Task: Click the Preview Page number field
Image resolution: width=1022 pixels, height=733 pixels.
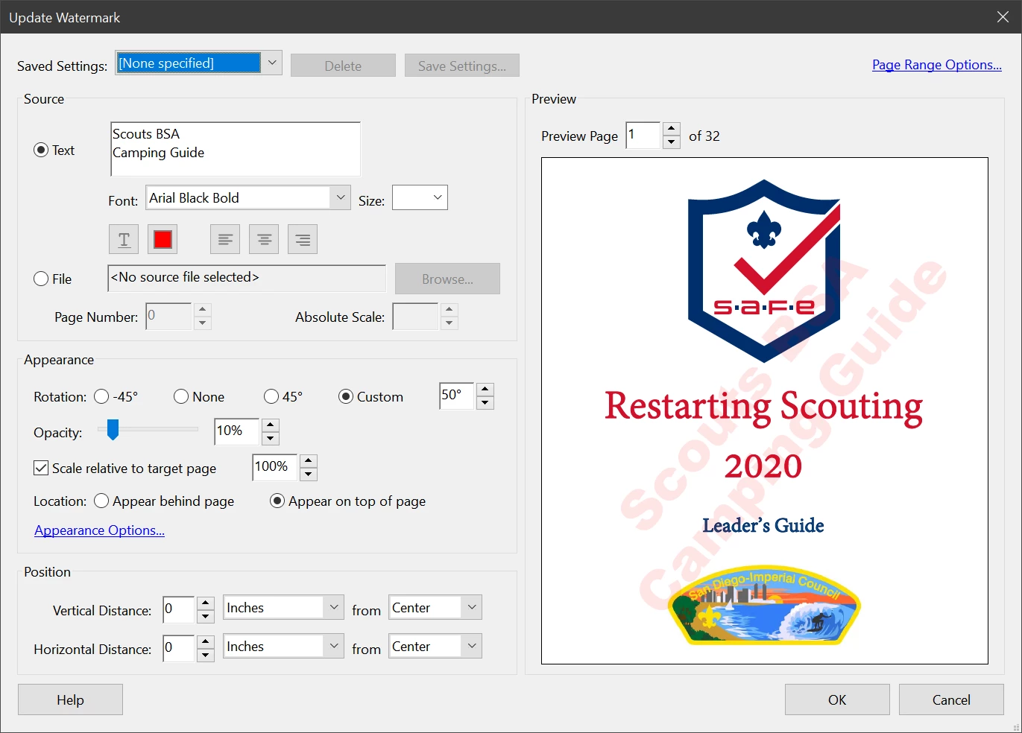Action: [643, 136]
